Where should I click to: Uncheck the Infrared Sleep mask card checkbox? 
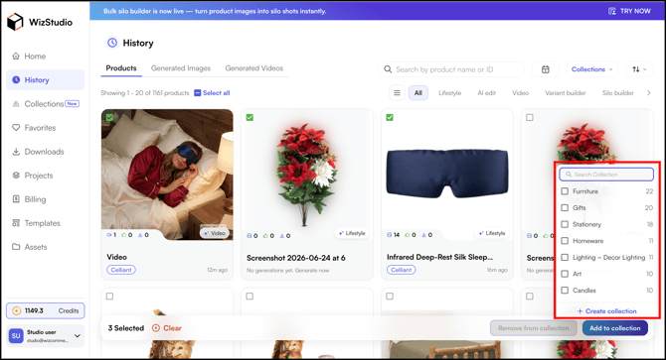(390, 117)
